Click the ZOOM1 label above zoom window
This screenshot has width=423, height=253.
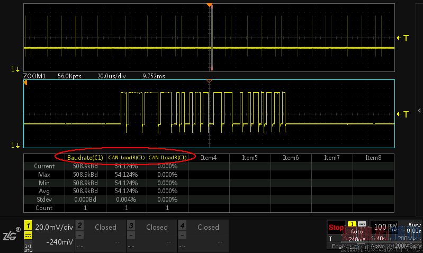[x=35, y=76]
